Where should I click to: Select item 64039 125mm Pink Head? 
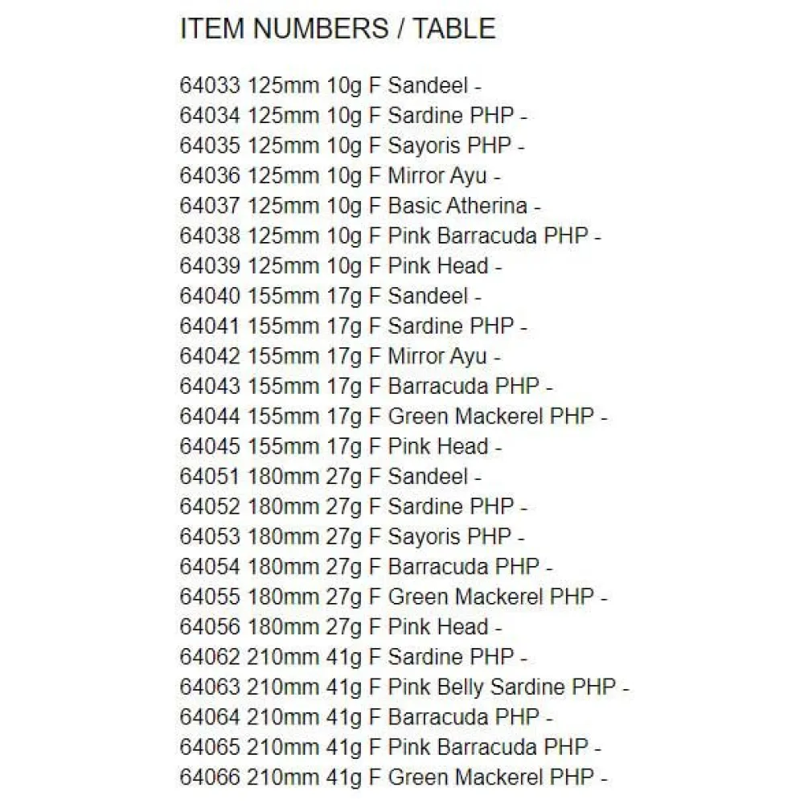(340, 266)
